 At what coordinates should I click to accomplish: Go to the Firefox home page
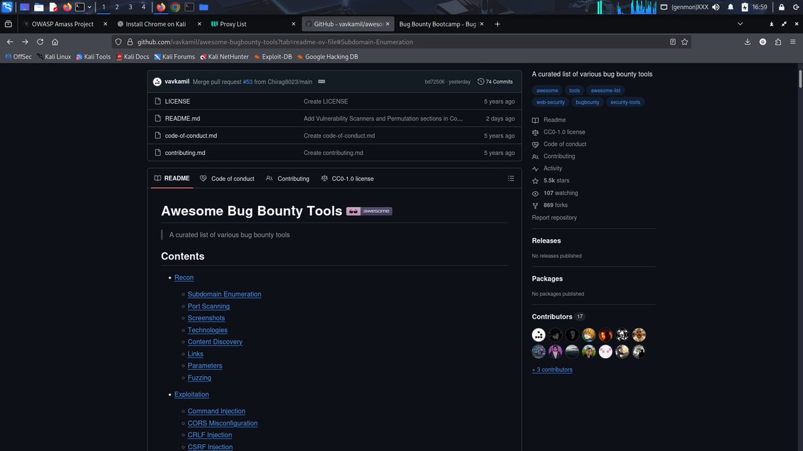click(55, 41)
